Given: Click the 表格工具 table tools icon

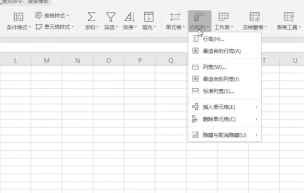Looking at the screenshot, I should coord(288,17).
